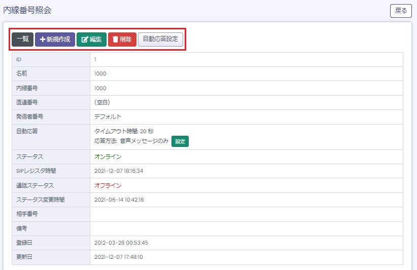Click the green オンライン status text
This screenshot has width=417, height=270.
pos(108,157)
